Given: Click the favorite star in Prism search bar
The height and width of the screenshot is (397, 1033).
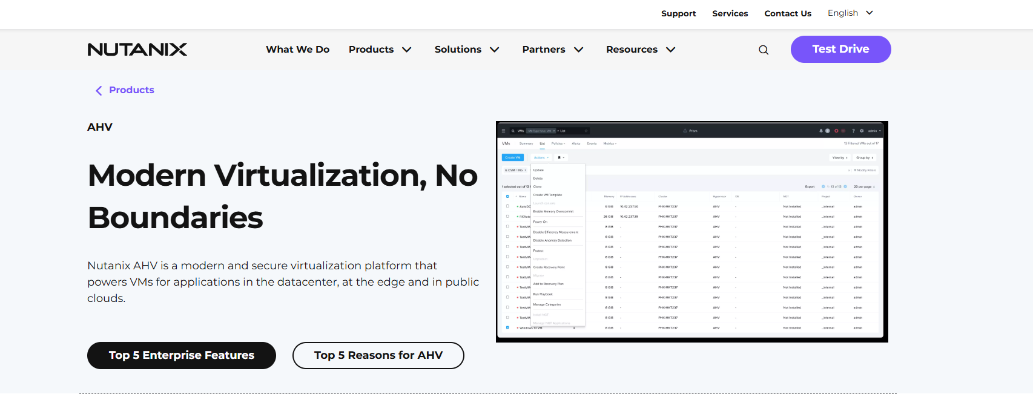Looking at the screenshot, I should [586, 131].
